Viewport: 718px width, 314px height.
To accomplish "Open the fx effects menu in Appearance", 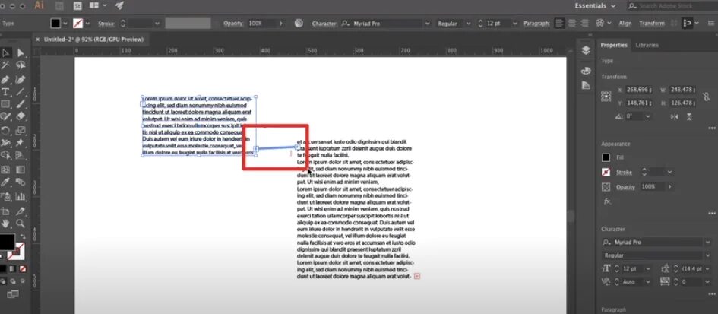I will [x=607, y=201].
